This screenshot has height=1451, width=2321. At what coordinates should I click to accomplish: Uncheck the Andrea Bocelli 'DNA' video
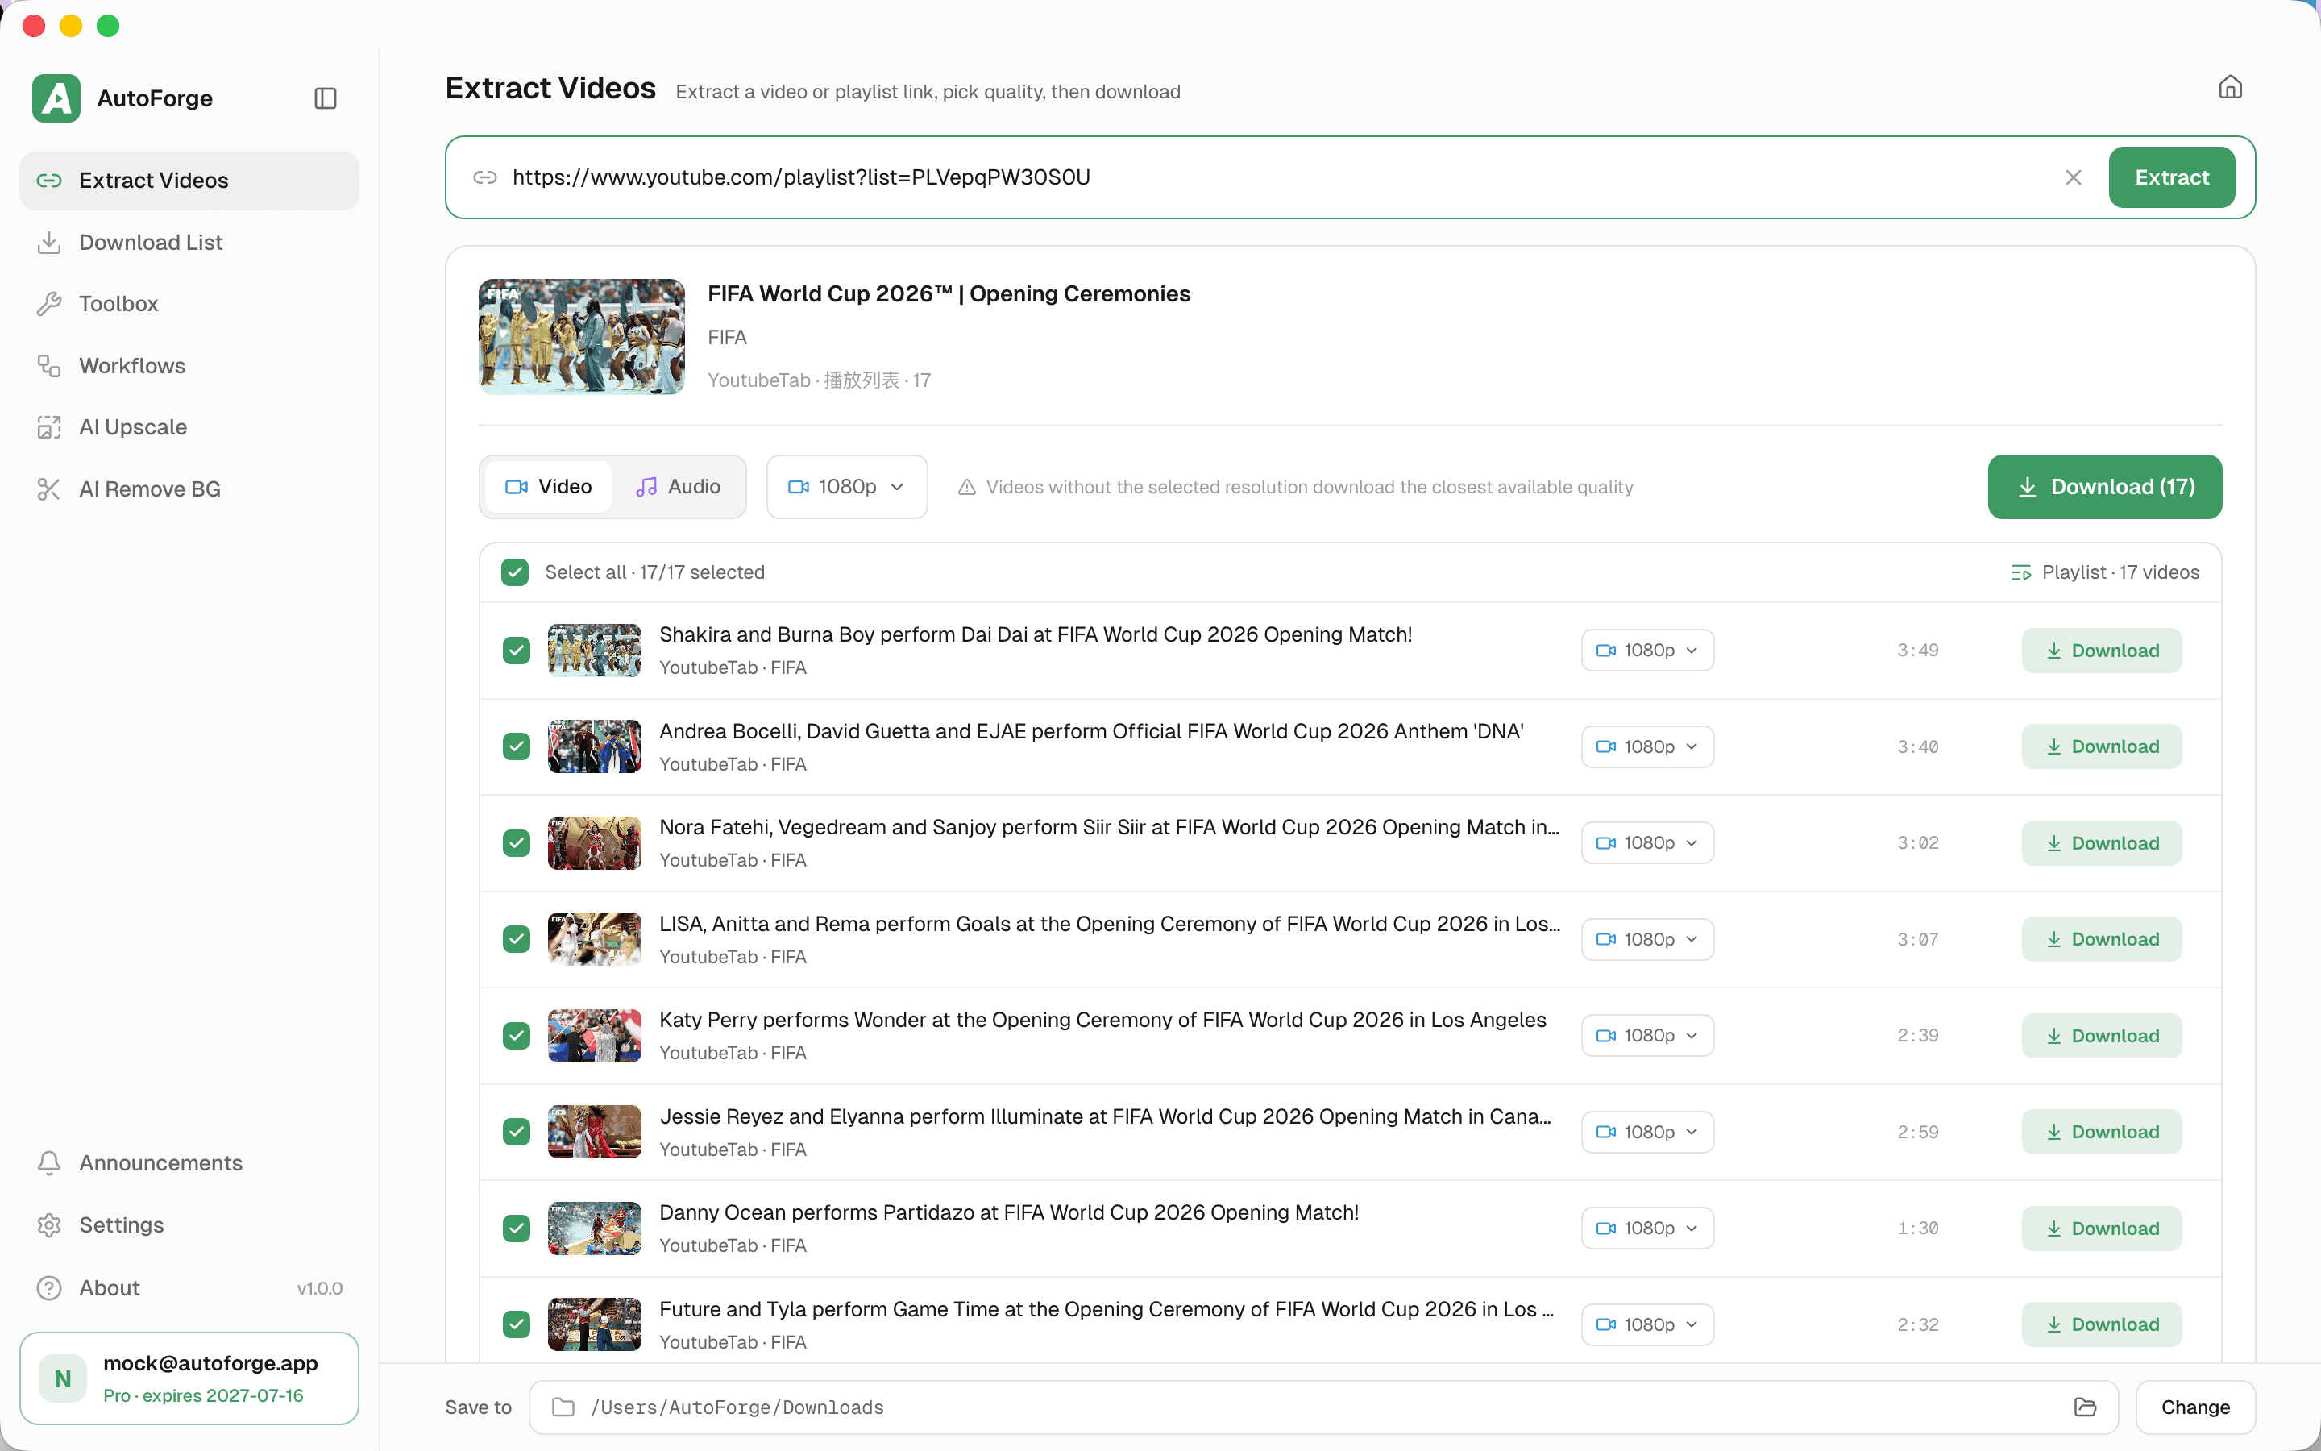coord(517,746)
